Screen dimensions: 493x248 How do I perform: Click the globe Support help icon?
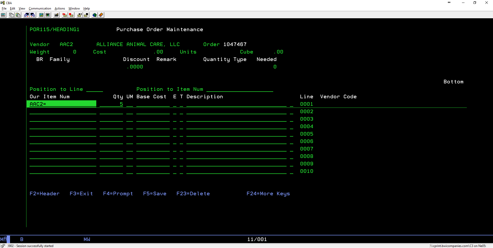tap(94, 15)
